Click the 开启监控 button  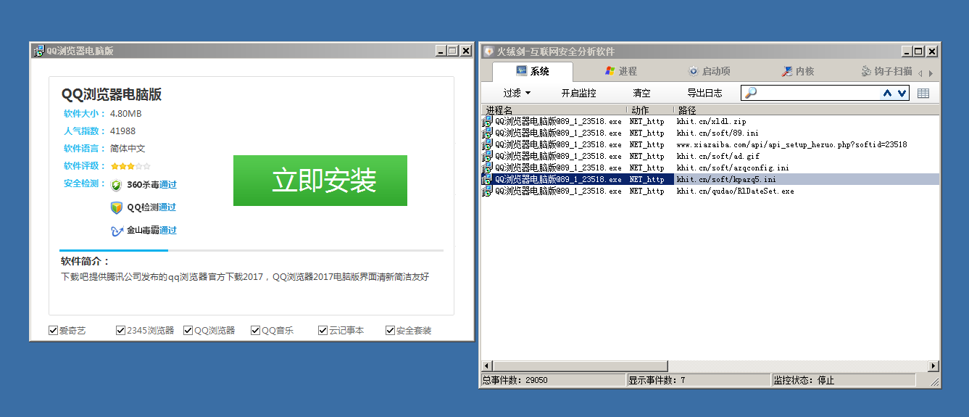click(578, 93)
